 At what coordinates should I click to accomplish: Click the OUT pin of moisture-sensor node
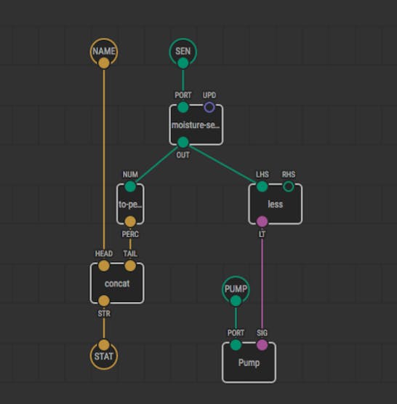[x=183, y=142]
